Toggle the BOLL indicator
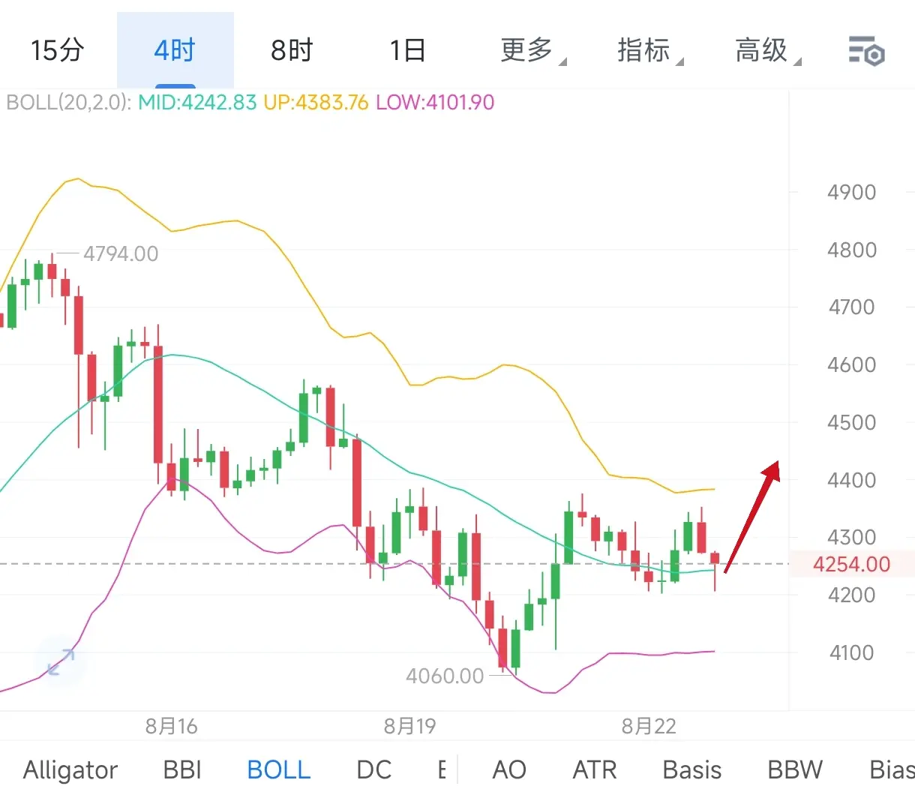Viewport: 915px width, 795px height. (x=279, y=769)
